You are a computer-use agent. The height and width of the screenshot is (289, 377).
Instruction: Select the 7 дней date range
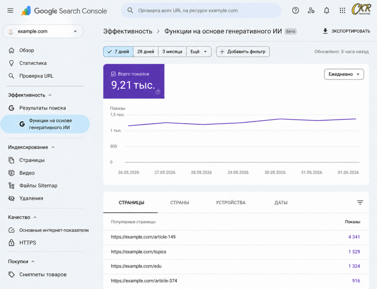point(118,51)
